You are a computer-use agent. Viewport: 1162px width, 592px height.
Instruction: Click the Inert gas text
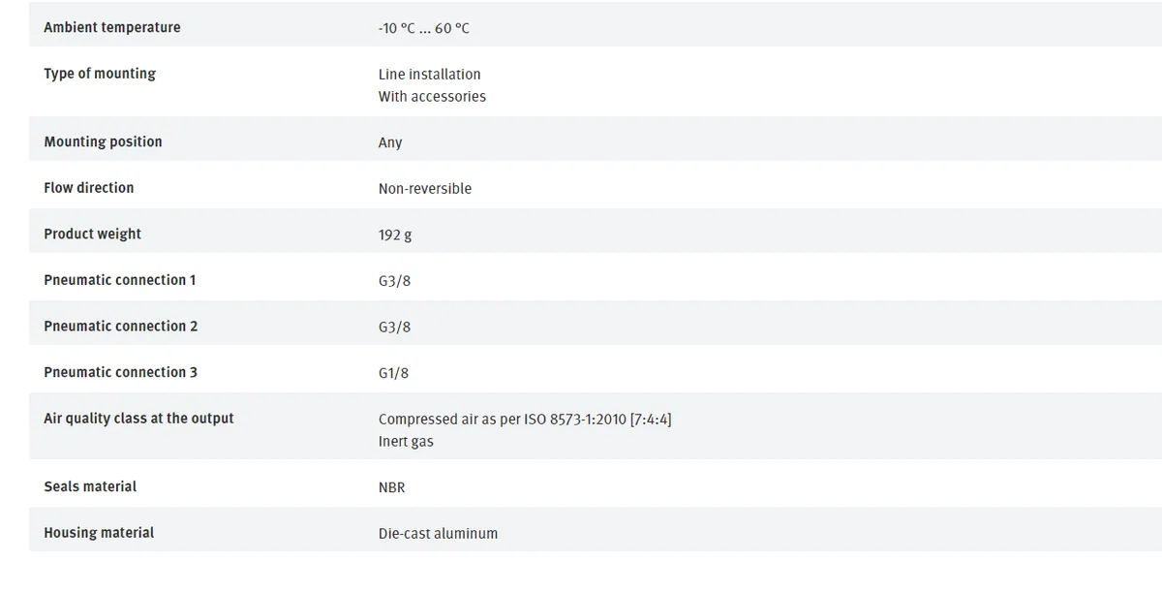pos(406,441)
